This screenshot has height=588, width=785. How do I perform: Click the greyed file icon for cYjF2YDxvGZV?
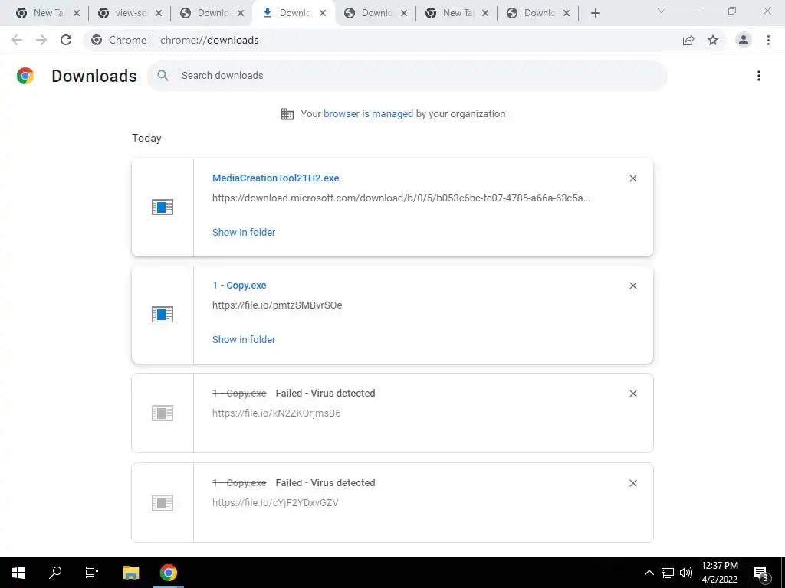[x=163, y=502]
